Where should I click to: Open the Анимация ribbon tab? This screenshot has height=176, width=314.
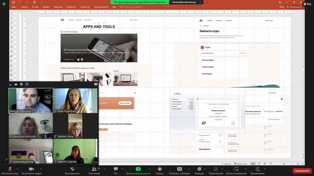(x=71, y=7)
